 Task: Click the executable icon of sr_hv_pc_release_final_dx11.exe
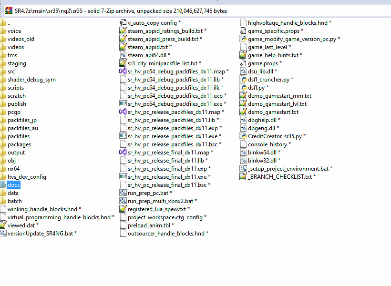tap(123, 177)
